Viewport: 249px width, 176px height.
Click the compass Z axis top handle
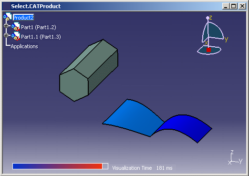pyautogui.click(x=207, y=18)
